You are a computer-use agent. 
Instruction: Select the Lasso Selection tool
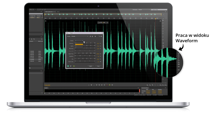tap(40, 9)
